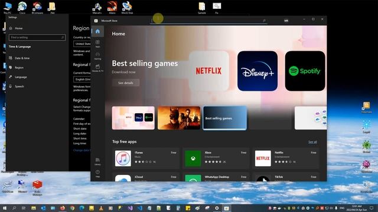Open the iTunes app card

click(146, 158)
